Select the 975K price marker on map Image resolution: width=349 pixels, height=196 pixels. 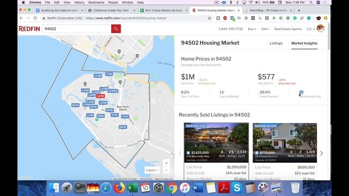[x=115, y=115]
